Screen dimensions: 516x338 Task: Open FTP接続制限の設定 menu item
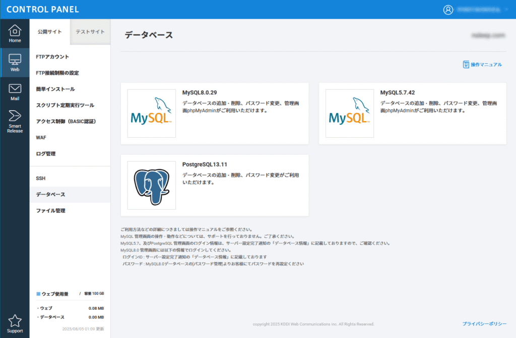point(57,73)
